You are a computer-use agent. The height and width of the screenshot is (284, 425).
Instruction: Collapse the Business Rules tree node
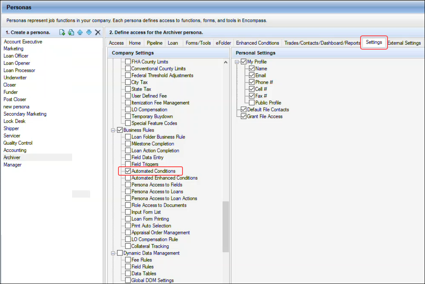[114, 130]
